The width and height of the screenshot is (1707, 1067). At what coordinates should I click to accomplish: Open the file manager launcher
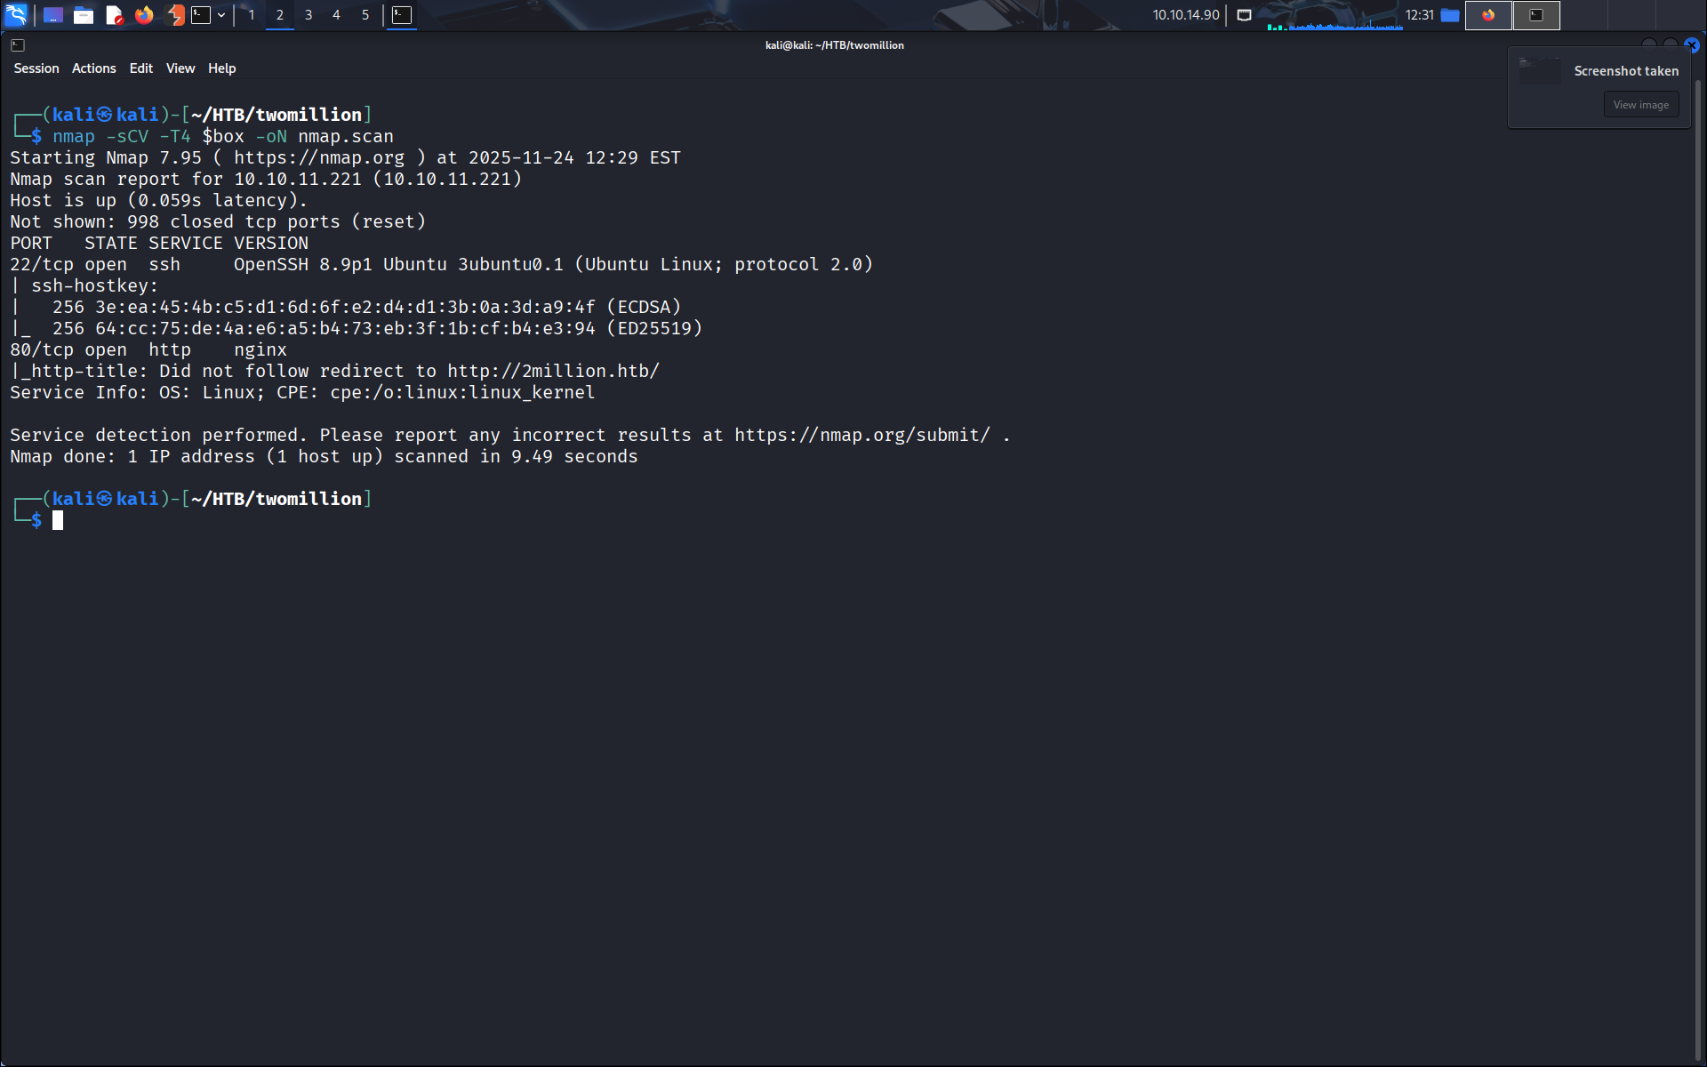pos(84,14)
